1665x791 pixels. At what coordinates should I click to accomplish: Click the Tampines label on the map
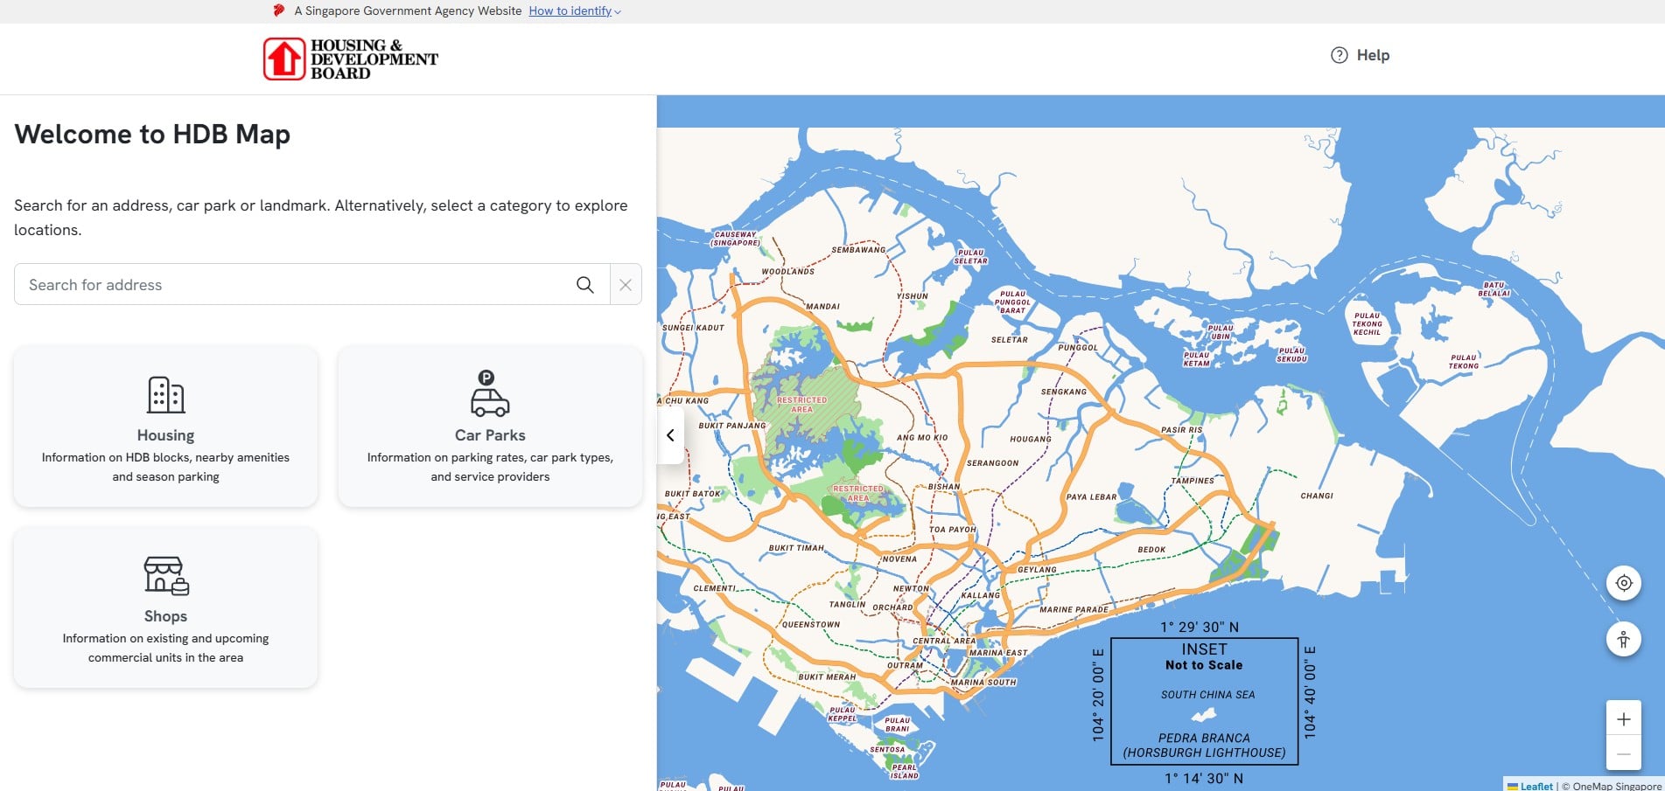[1193, 481]
